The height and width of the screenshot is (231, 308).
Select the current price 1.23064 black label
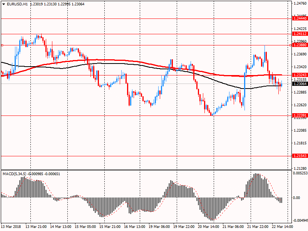(x=300, y=84)
